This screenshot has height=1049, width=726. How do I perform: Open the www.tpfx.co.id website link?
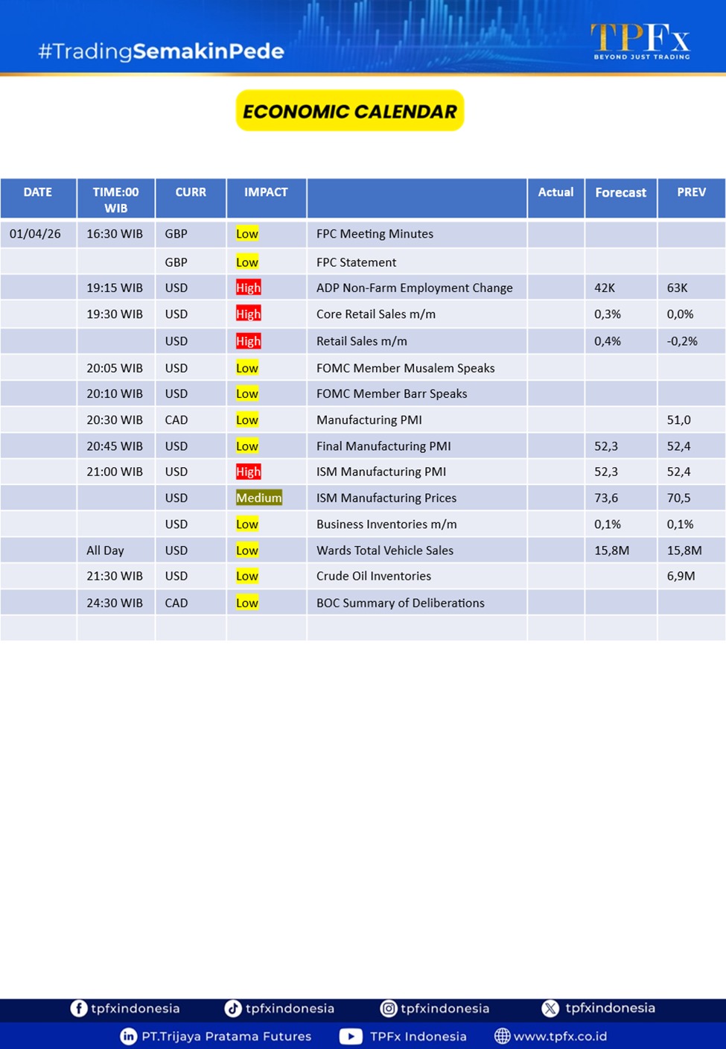[560, 1036]
